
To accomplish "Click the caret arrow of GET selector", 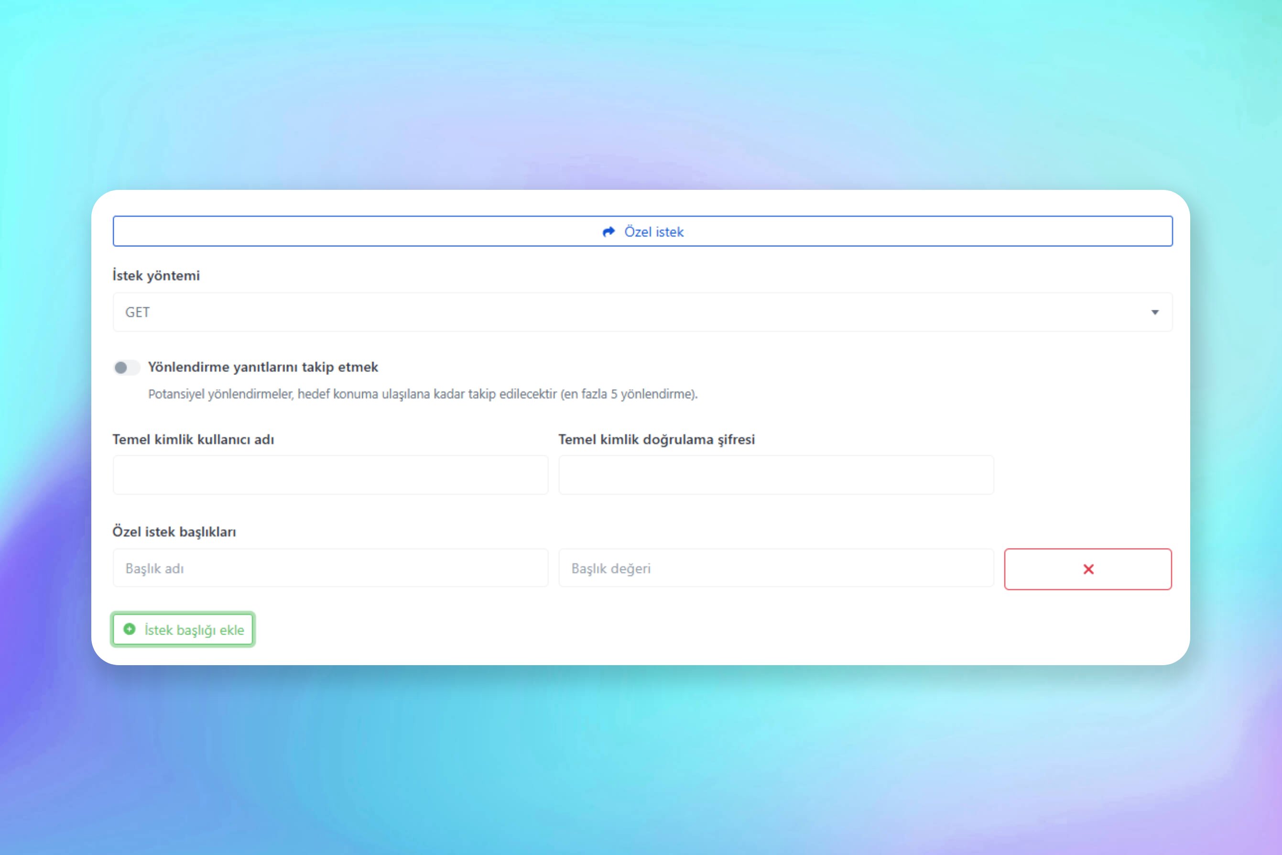I will coord(1154,312).
